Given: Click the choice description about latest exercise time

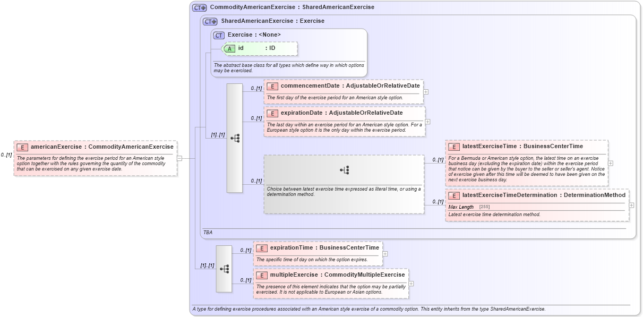Looking at the screenshot, I should 344,192.
